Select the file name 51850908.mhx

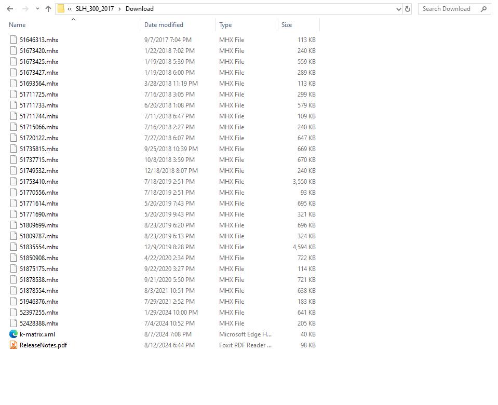coord(39,258)
